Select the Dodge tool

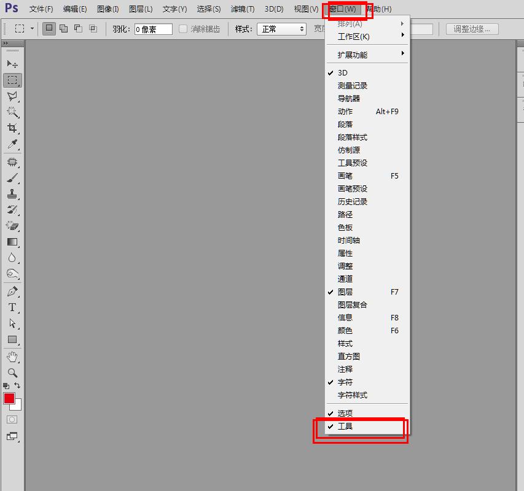pos(12,274)
